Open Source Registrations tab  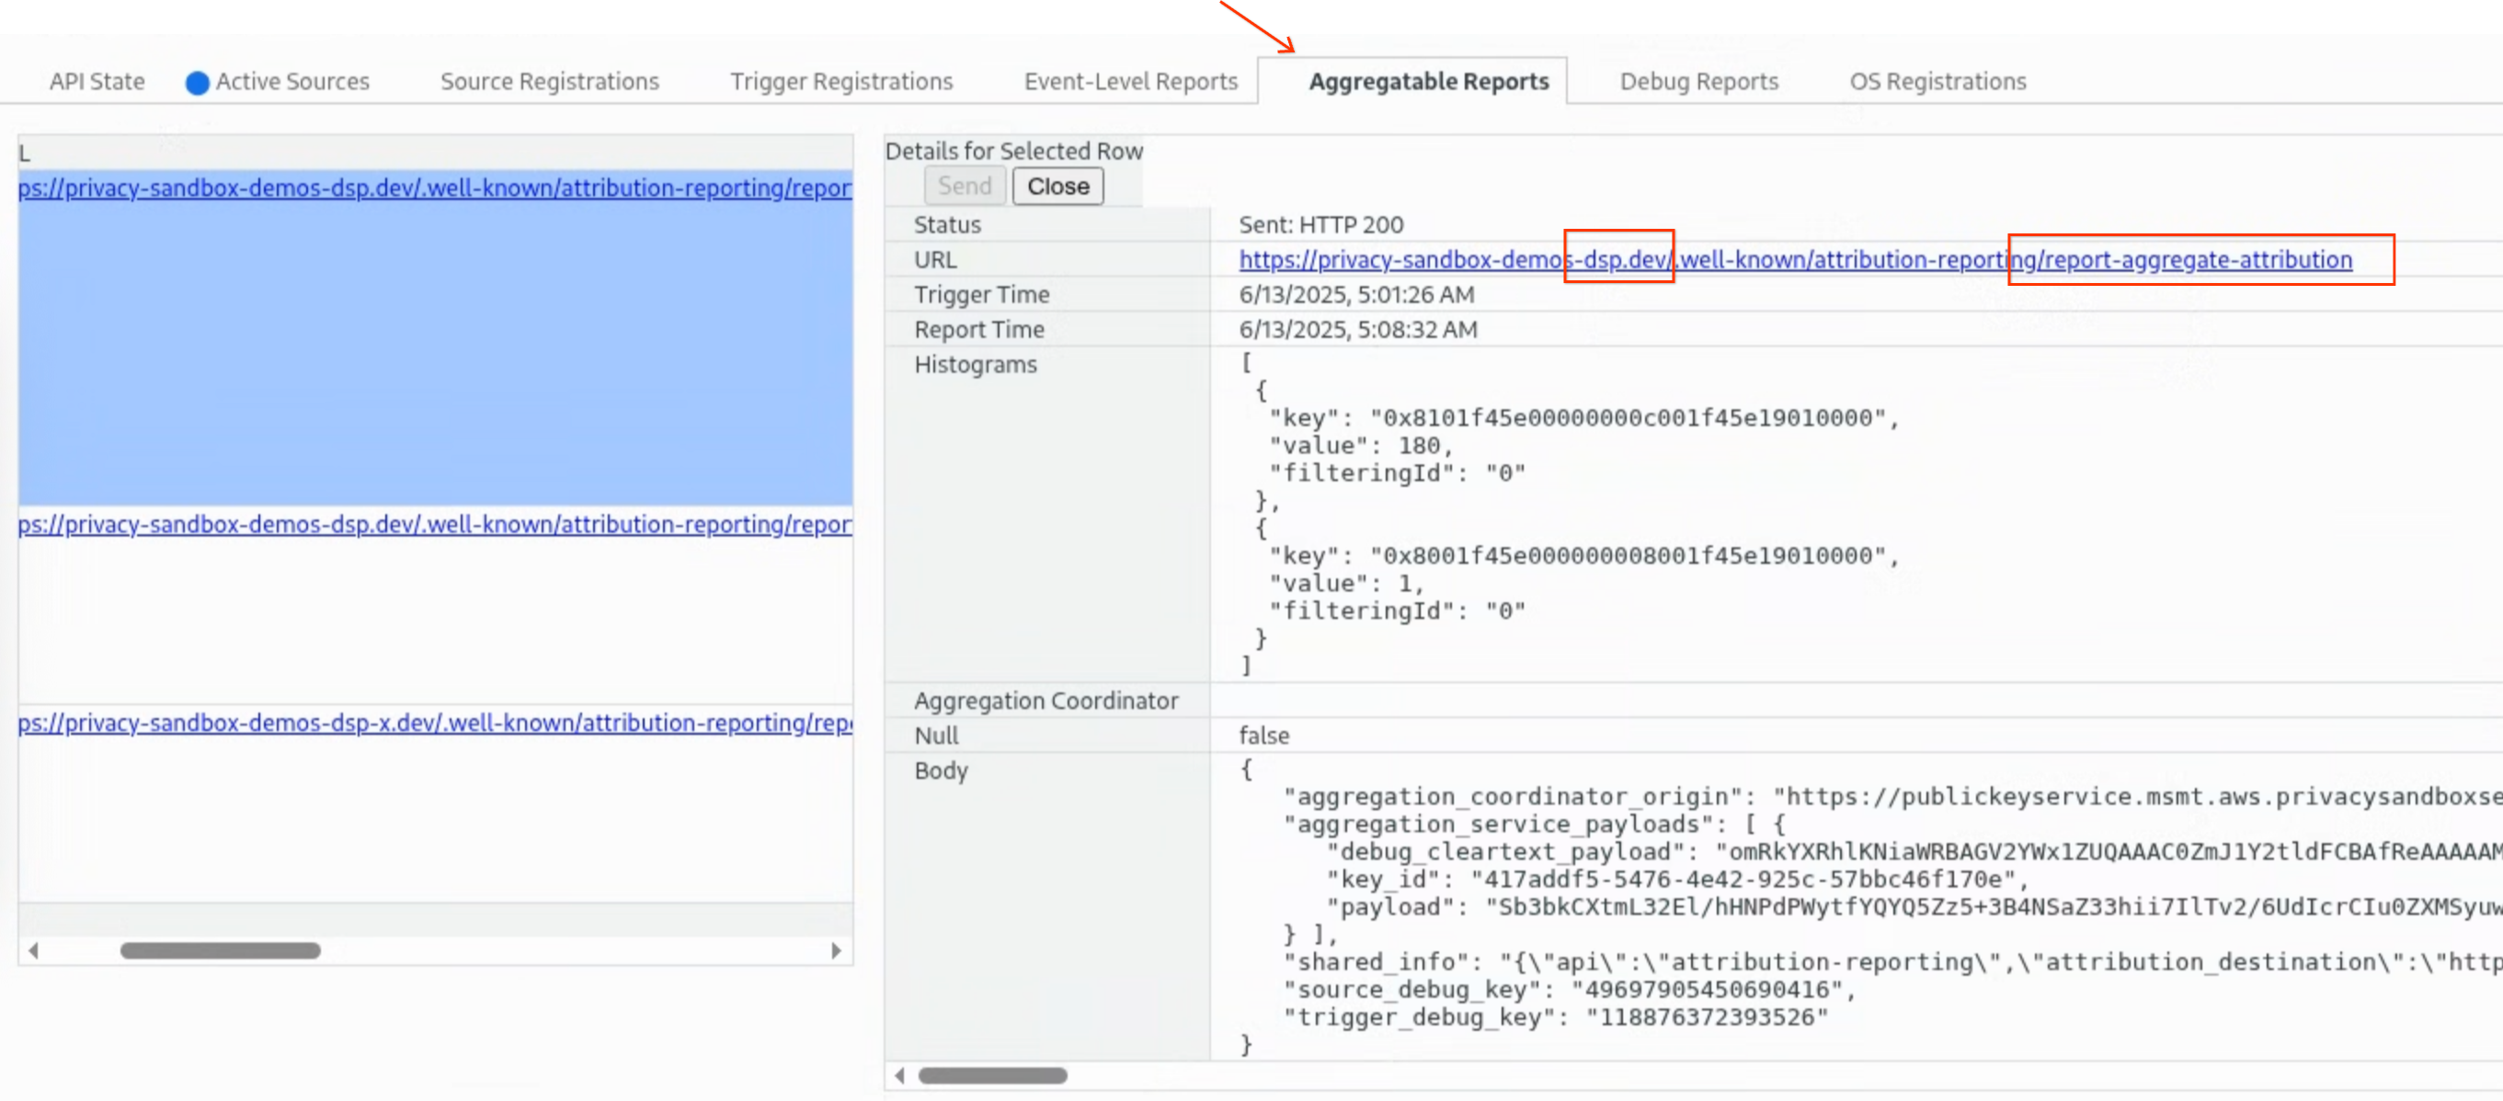[549, 82]
